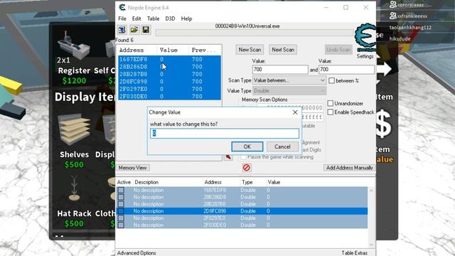
Task: Select the highlighted 2D8FC898 table row
Action: click(242, 211)
